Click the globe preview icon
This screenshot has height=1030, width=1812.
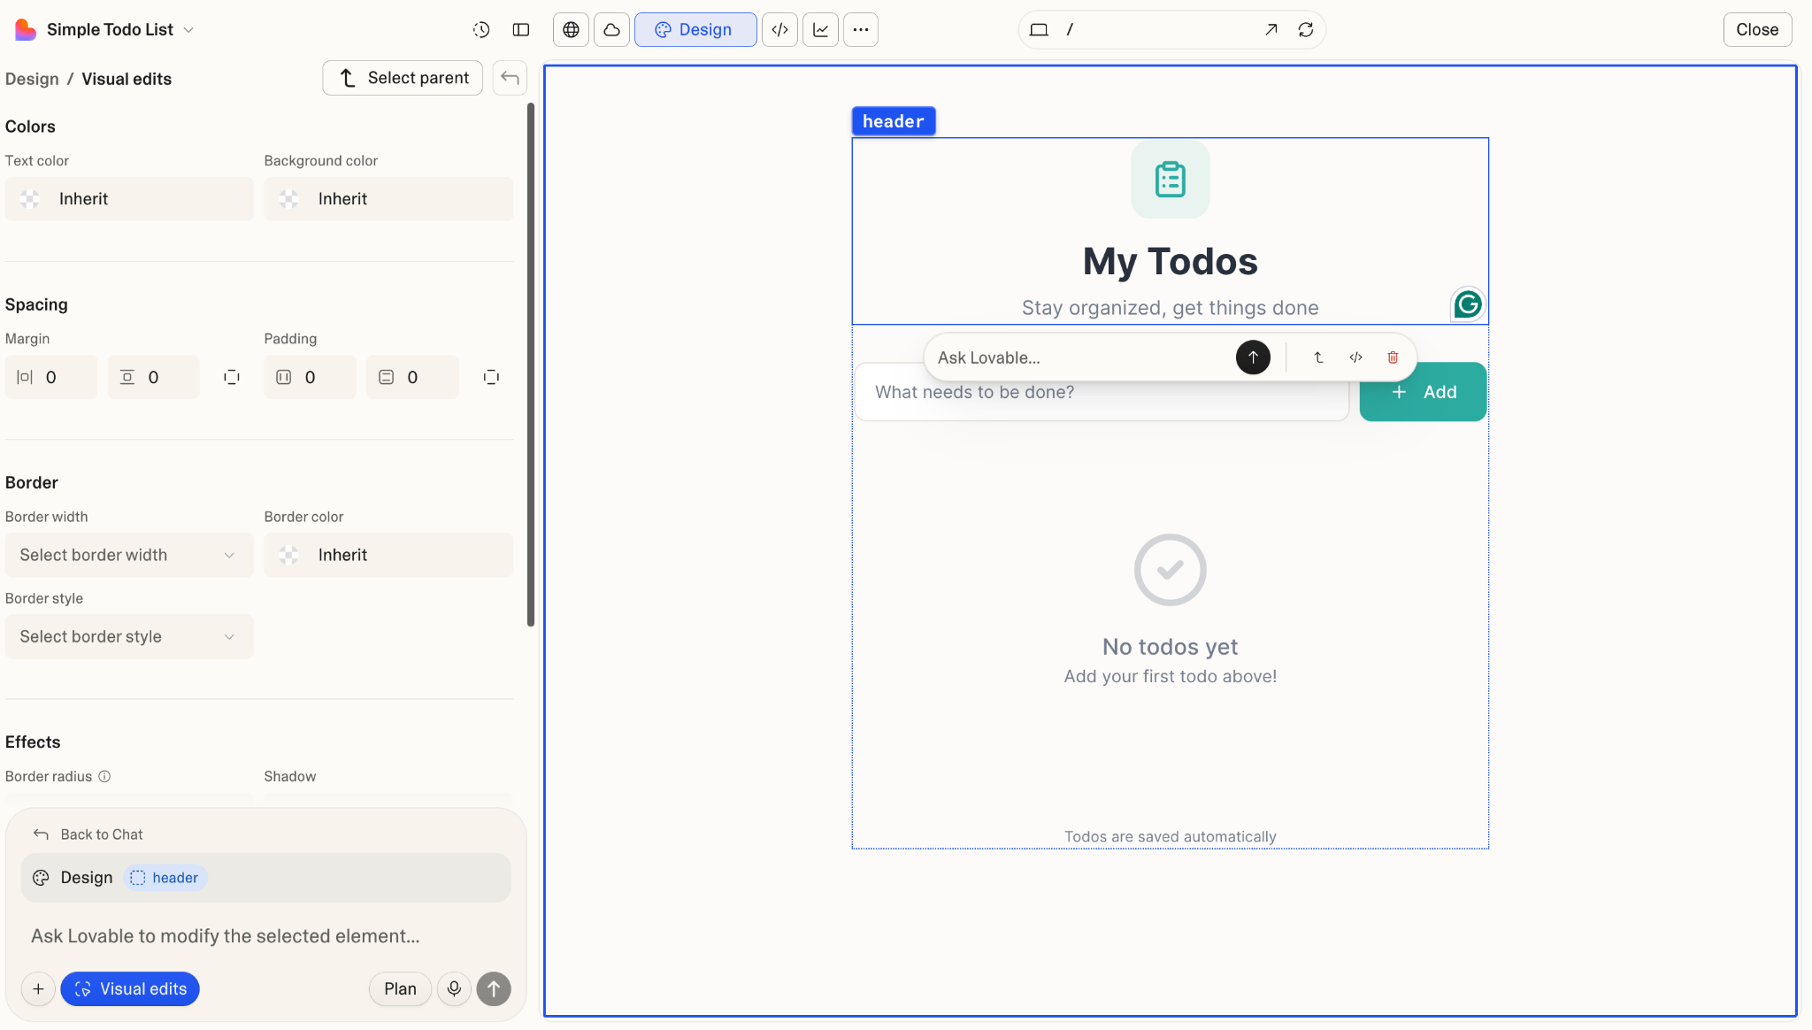[572, 29]
